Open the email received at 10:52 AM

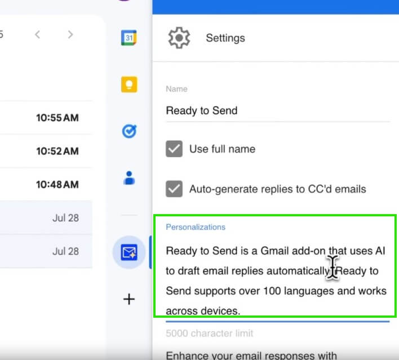click(x=46, y=151)
